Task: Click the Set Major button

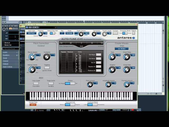Action: pos(98,55)
